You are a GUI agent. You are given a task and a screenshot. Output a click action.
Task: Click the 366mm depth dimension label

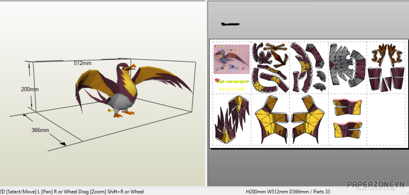(40, 129)
